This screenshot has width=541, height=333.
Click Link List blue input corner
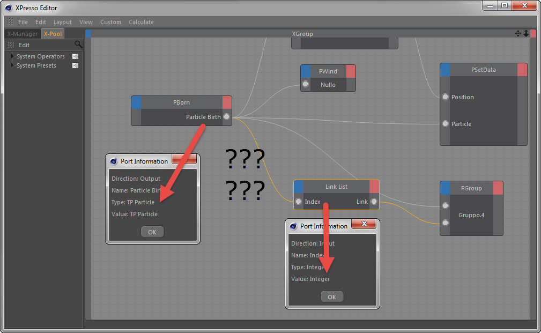point(299,187)
